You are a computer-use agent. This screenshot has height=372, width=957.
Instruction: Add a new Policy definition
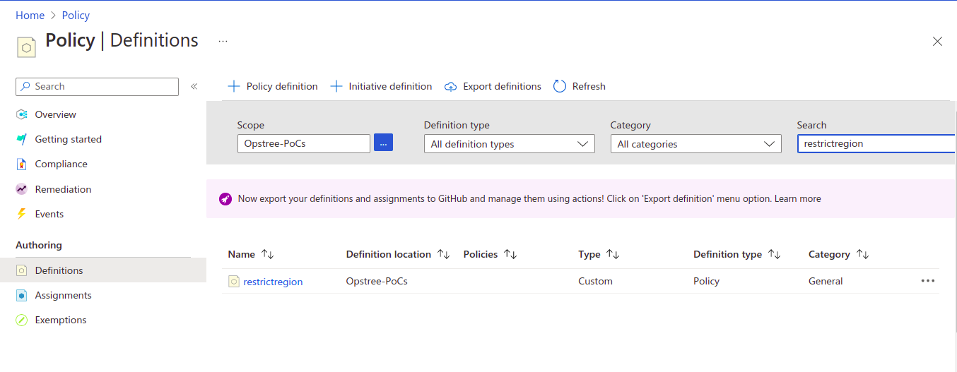(273, 86)
